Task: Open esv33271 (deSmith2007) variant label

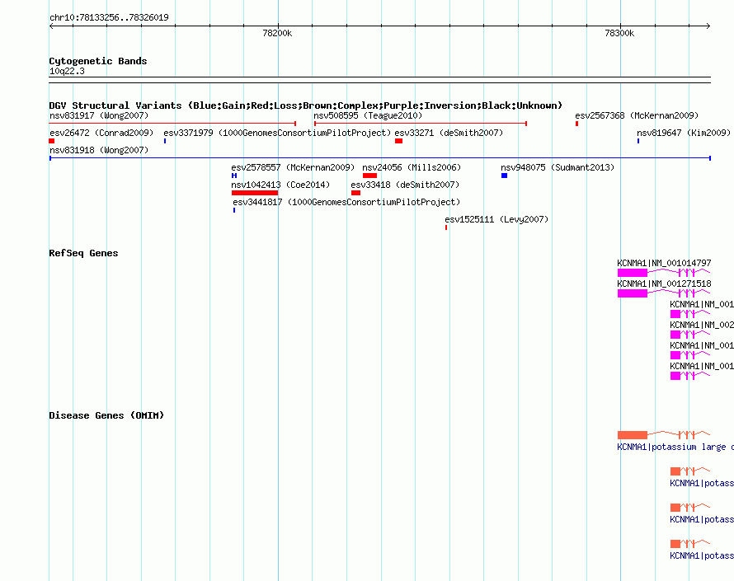Action: pos(449,133)
